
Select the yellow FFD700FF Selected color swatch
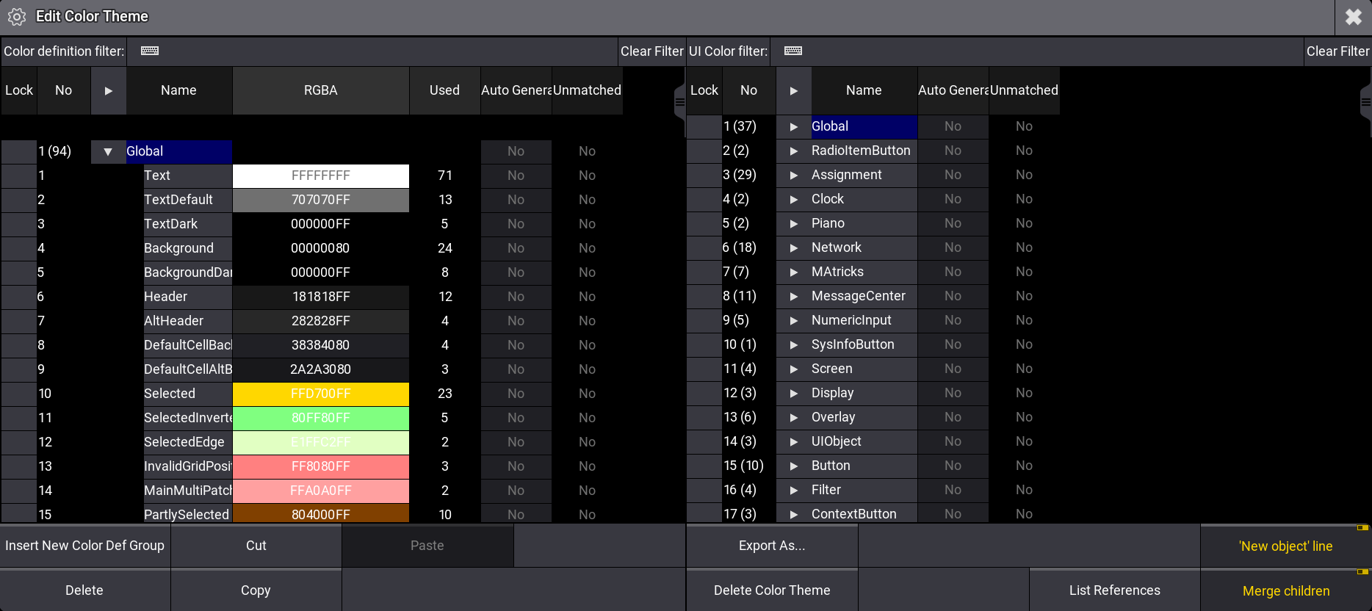[321, 394]
